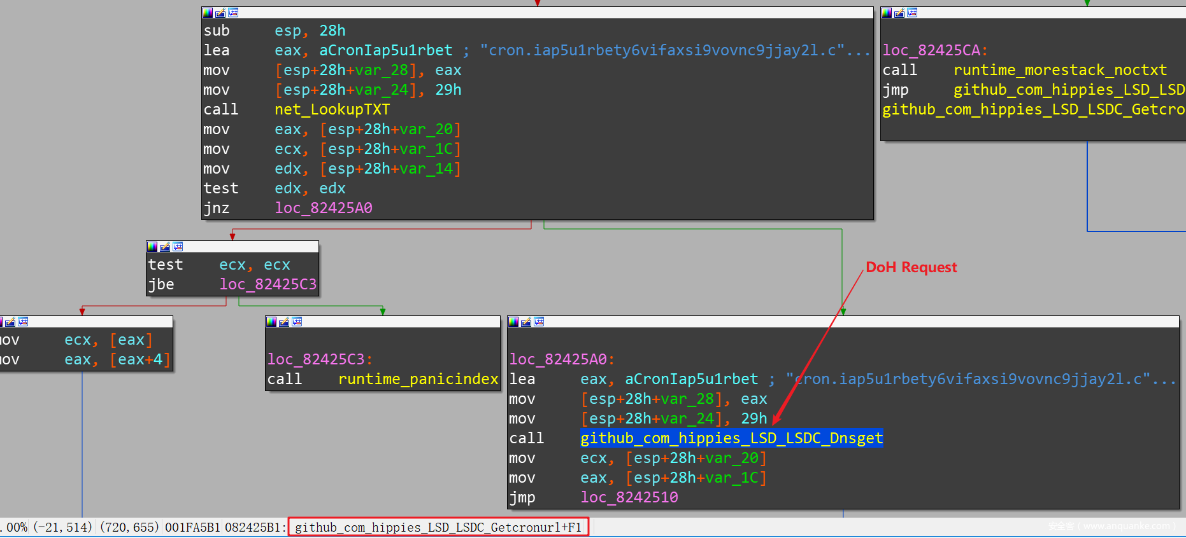Click aCronIap5u1rbet in the loc_82425A0 node

692,379
